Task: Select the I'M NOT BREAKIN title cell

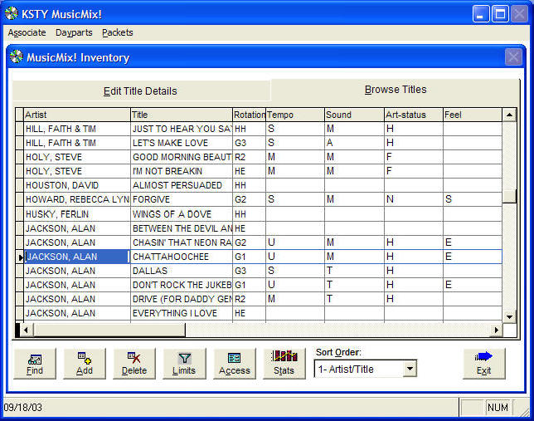Action: coord(182,171)
